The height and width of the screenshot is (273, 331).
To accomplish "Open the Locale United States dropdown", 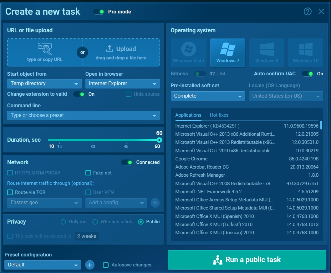I will (286, 96).
